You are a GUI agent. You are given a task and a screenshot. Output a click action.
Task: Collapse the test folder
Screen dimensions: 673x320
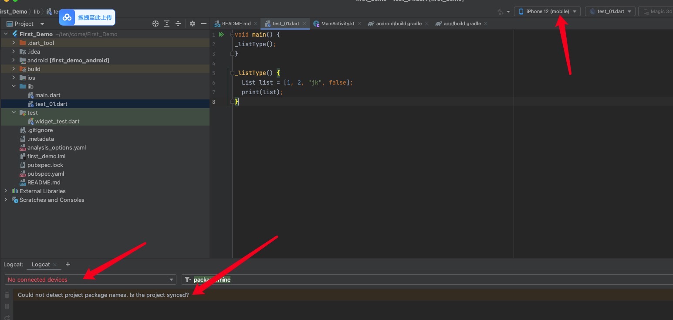(x=14, y=112)
